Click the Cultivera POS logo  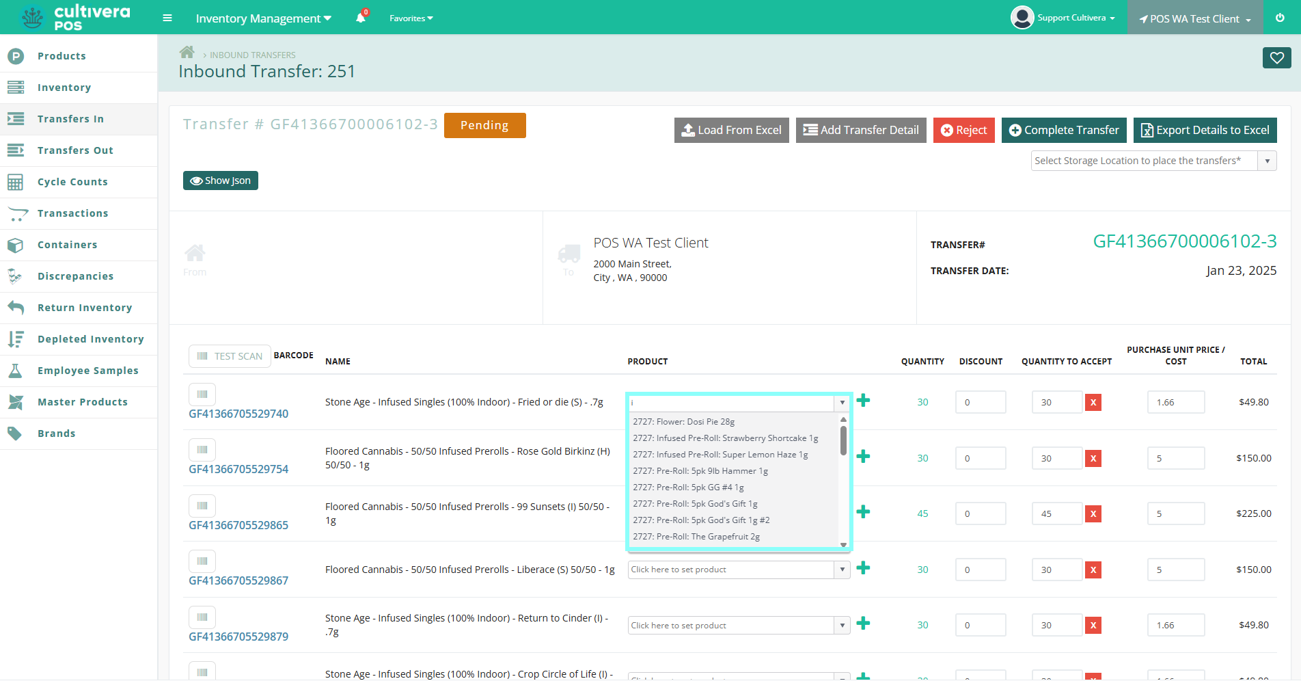75,17
